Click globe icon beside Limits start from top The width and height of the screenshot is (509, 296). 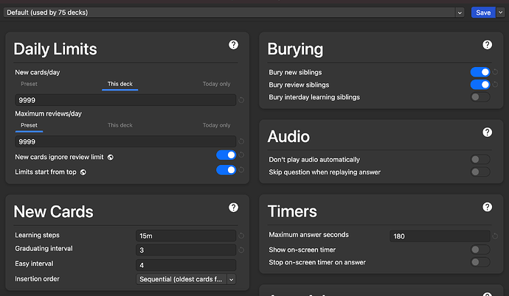tap(83, 172)
